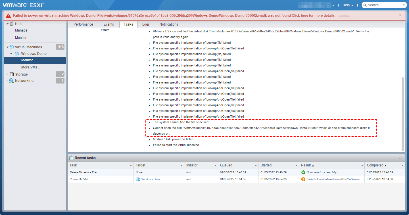Open the Windows Demo target link in Recent tasks

click(x=151, y=179)
